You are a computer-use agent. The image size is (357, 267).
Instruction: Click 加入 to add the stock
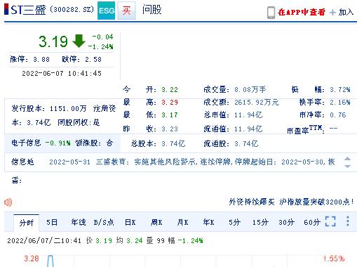[x=346, y=12]
